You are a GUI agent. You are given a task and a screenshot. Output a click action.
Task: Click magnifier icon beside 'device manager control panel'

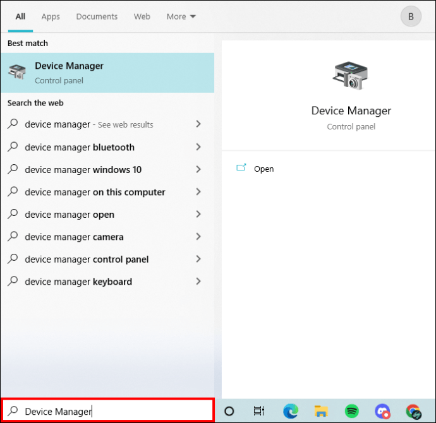tap(13, 259)
